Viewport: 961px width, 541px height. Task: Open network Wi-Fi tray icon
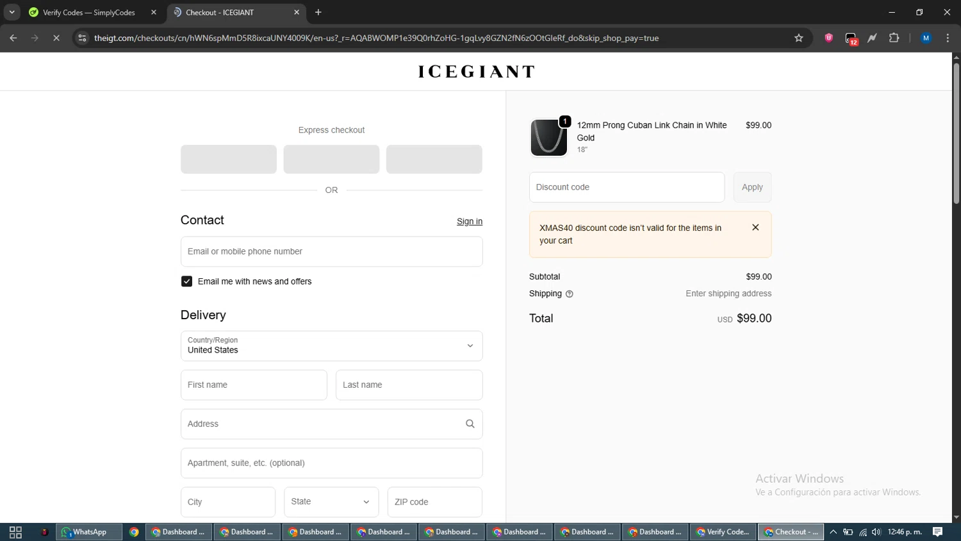(863, 532)
